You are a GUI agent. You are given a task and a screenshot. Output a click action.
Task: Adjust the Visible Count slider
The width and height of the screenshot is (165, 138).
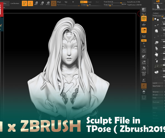point(159,16)
